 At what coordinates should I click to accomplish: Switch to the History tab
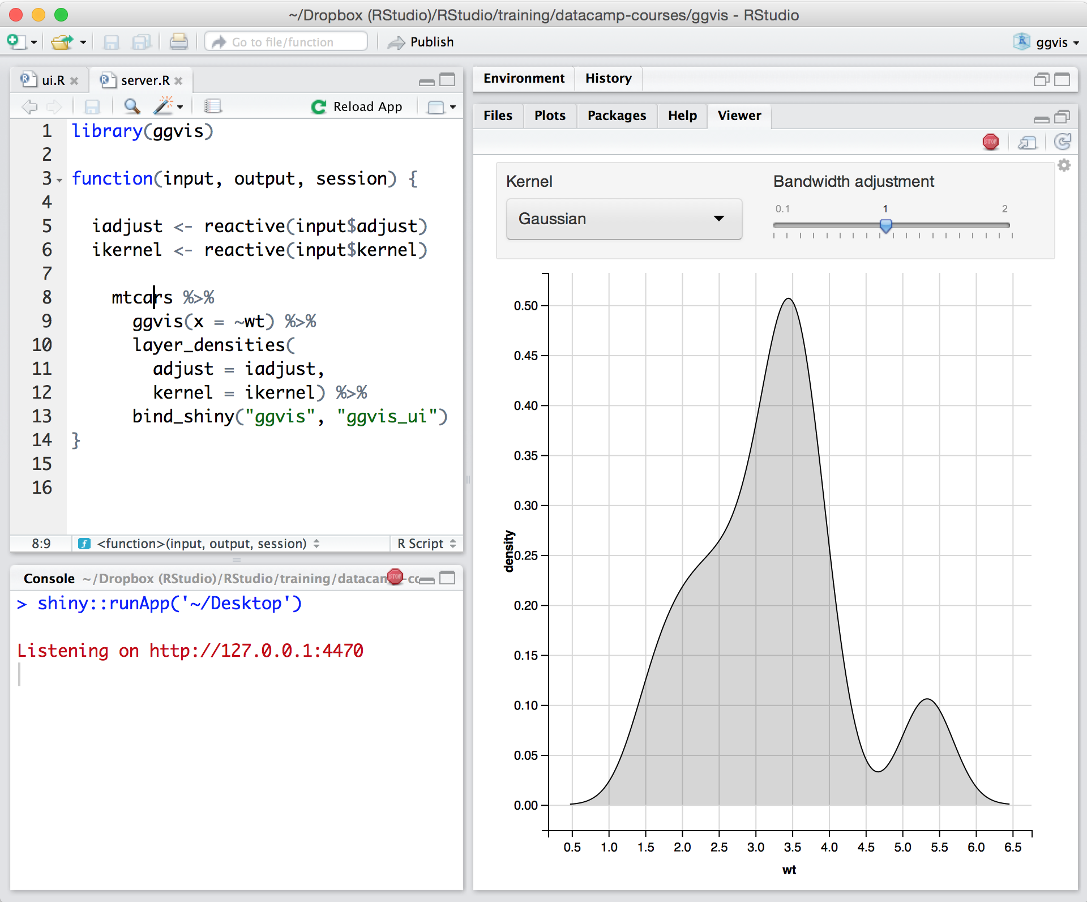click(608, 78)
